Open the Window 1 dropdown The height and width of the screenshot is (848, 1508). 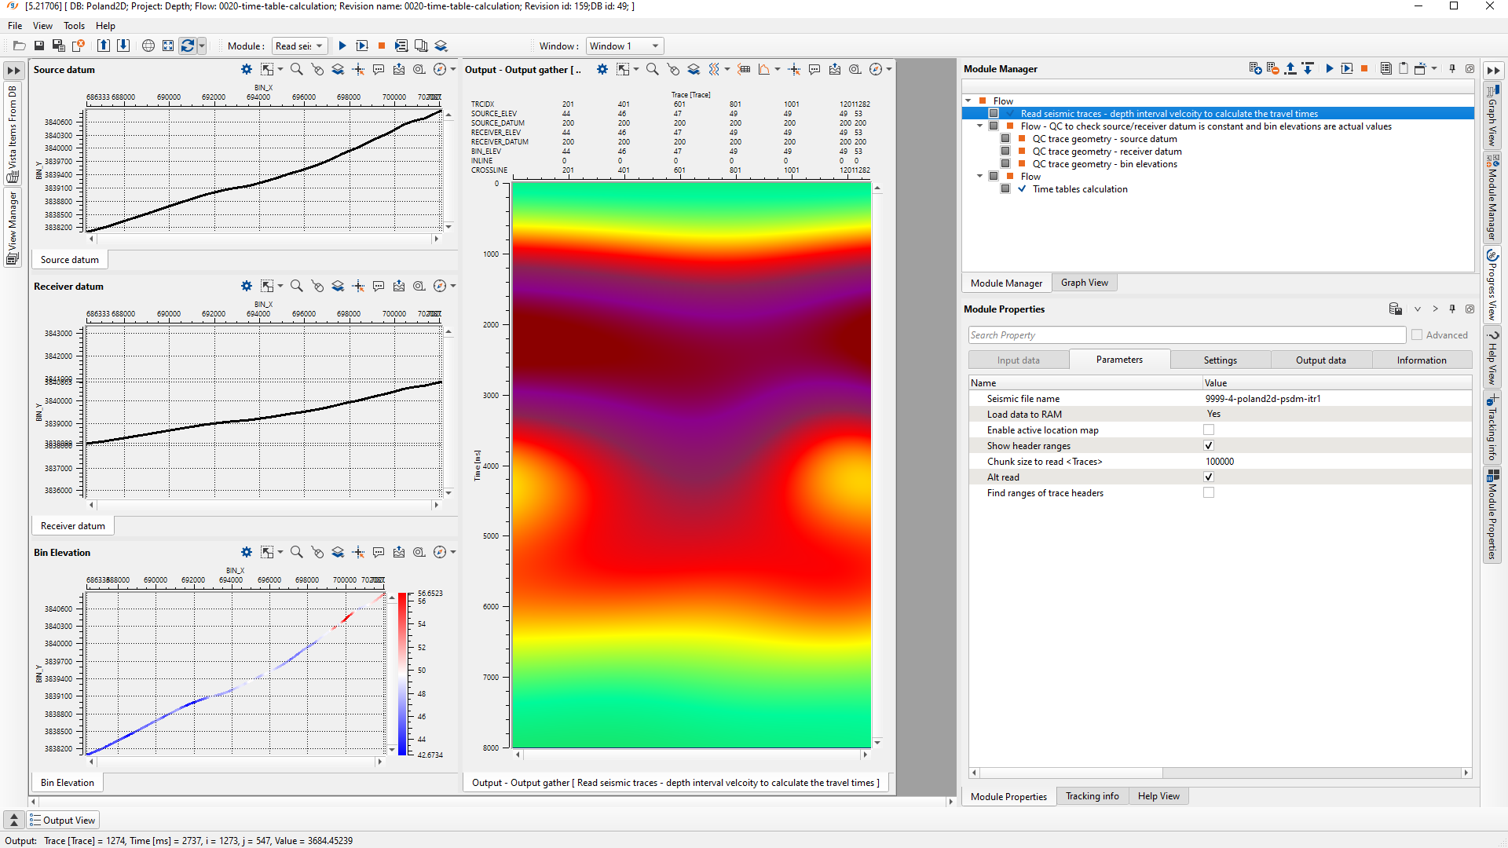624,46
